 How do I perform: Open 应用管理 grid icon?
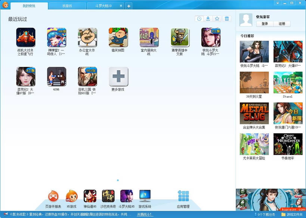(x=183, y=196)
